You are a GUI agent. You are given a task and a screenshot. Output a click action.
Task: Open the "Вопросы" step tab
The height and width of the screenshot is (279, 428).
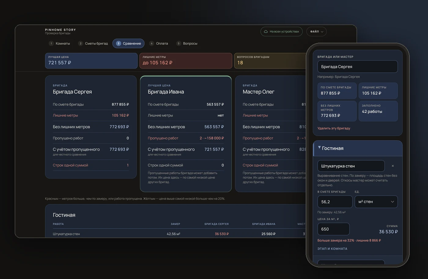point(187,43)
